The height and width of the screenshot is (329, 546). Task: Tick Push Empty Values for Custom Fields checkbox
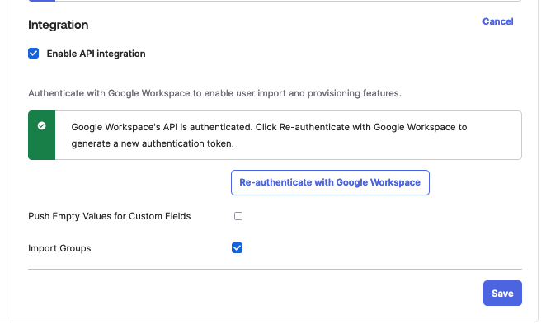tap(238, 216)
